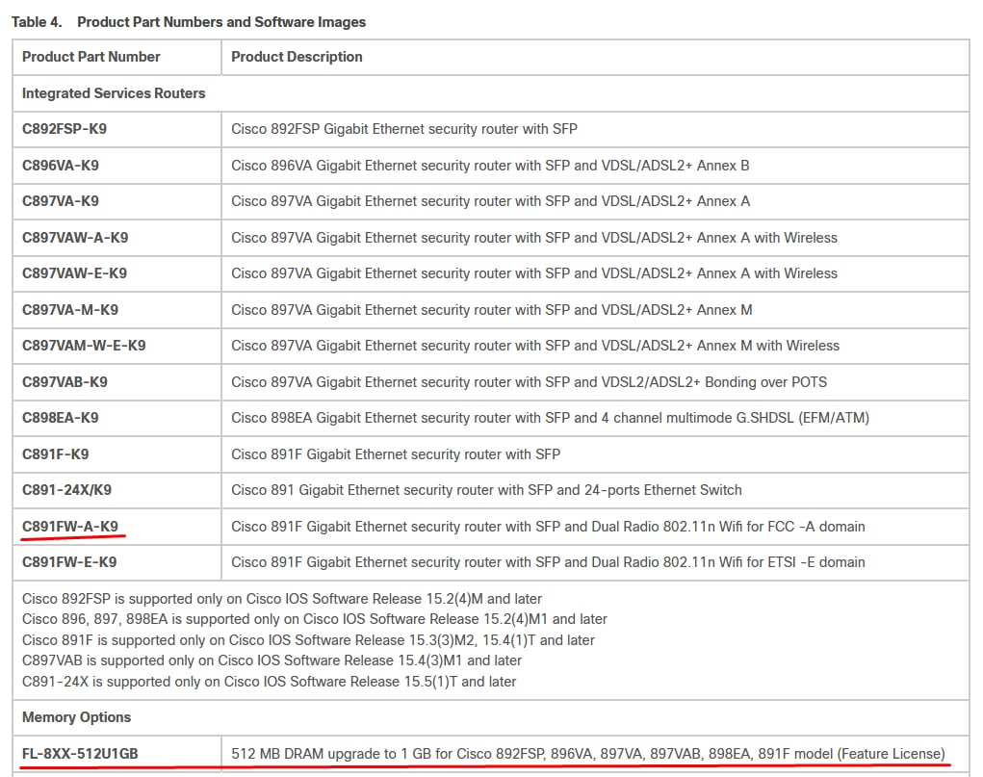Select the 898EA G.SHDSL (EFM/ATM) description
983x777 pixels.
551,418
